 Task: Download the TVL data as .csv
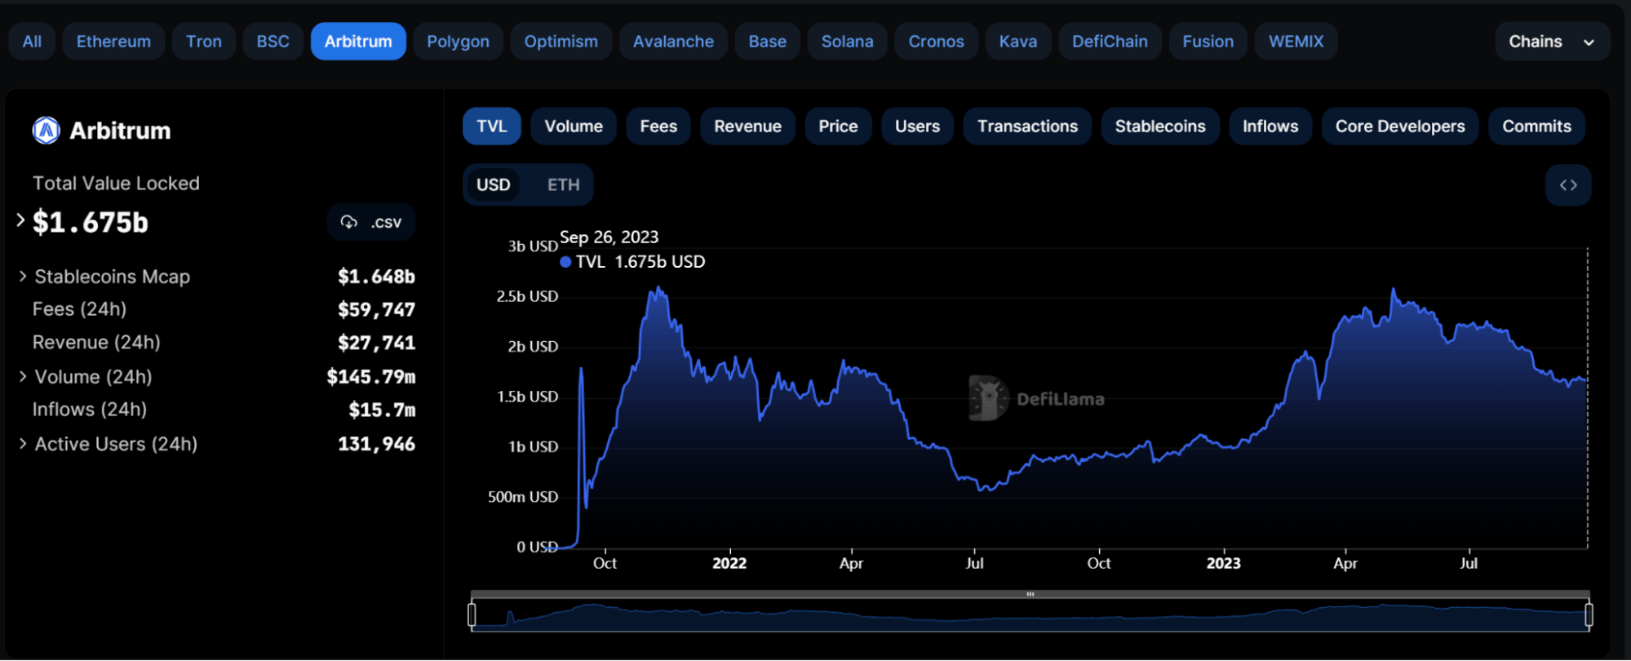[371, 222]
